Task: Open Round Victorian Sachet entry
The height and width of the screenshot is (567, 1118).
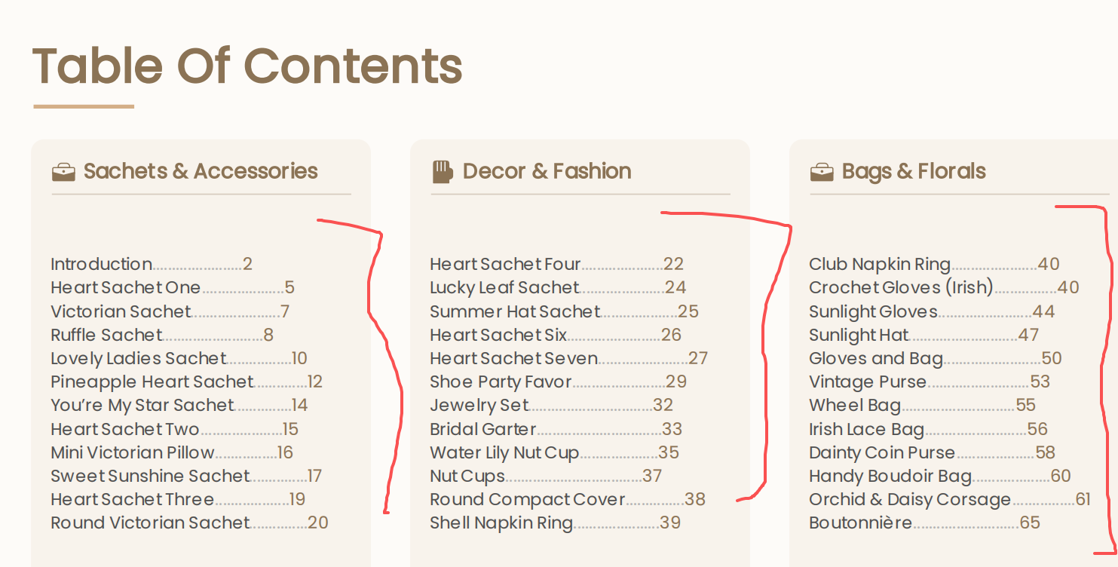Action: (x=189, y=523)
